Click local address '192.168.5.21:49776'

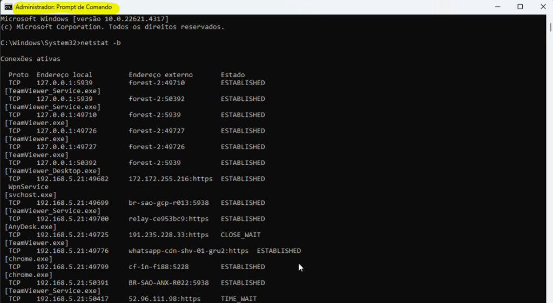(x=72, y=251)
